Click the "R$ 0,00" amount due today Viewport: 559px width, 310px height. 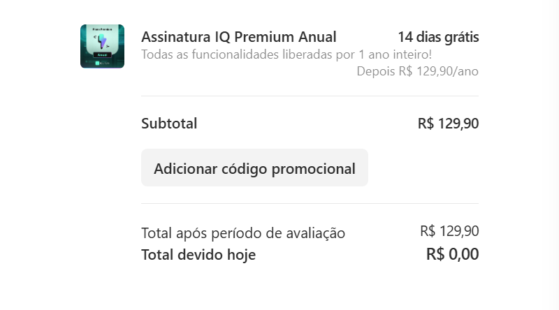point(452,254)
